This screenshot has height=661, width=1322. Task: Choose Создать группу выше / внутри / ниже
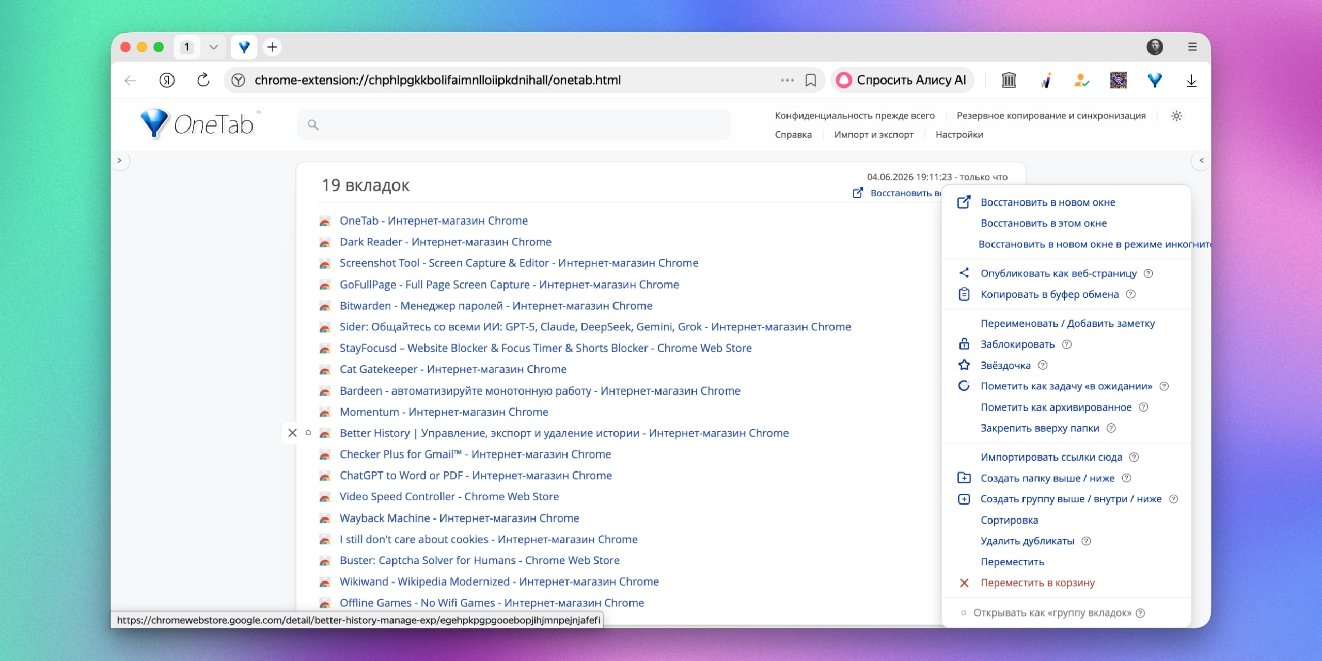(x=1071, y=499)
